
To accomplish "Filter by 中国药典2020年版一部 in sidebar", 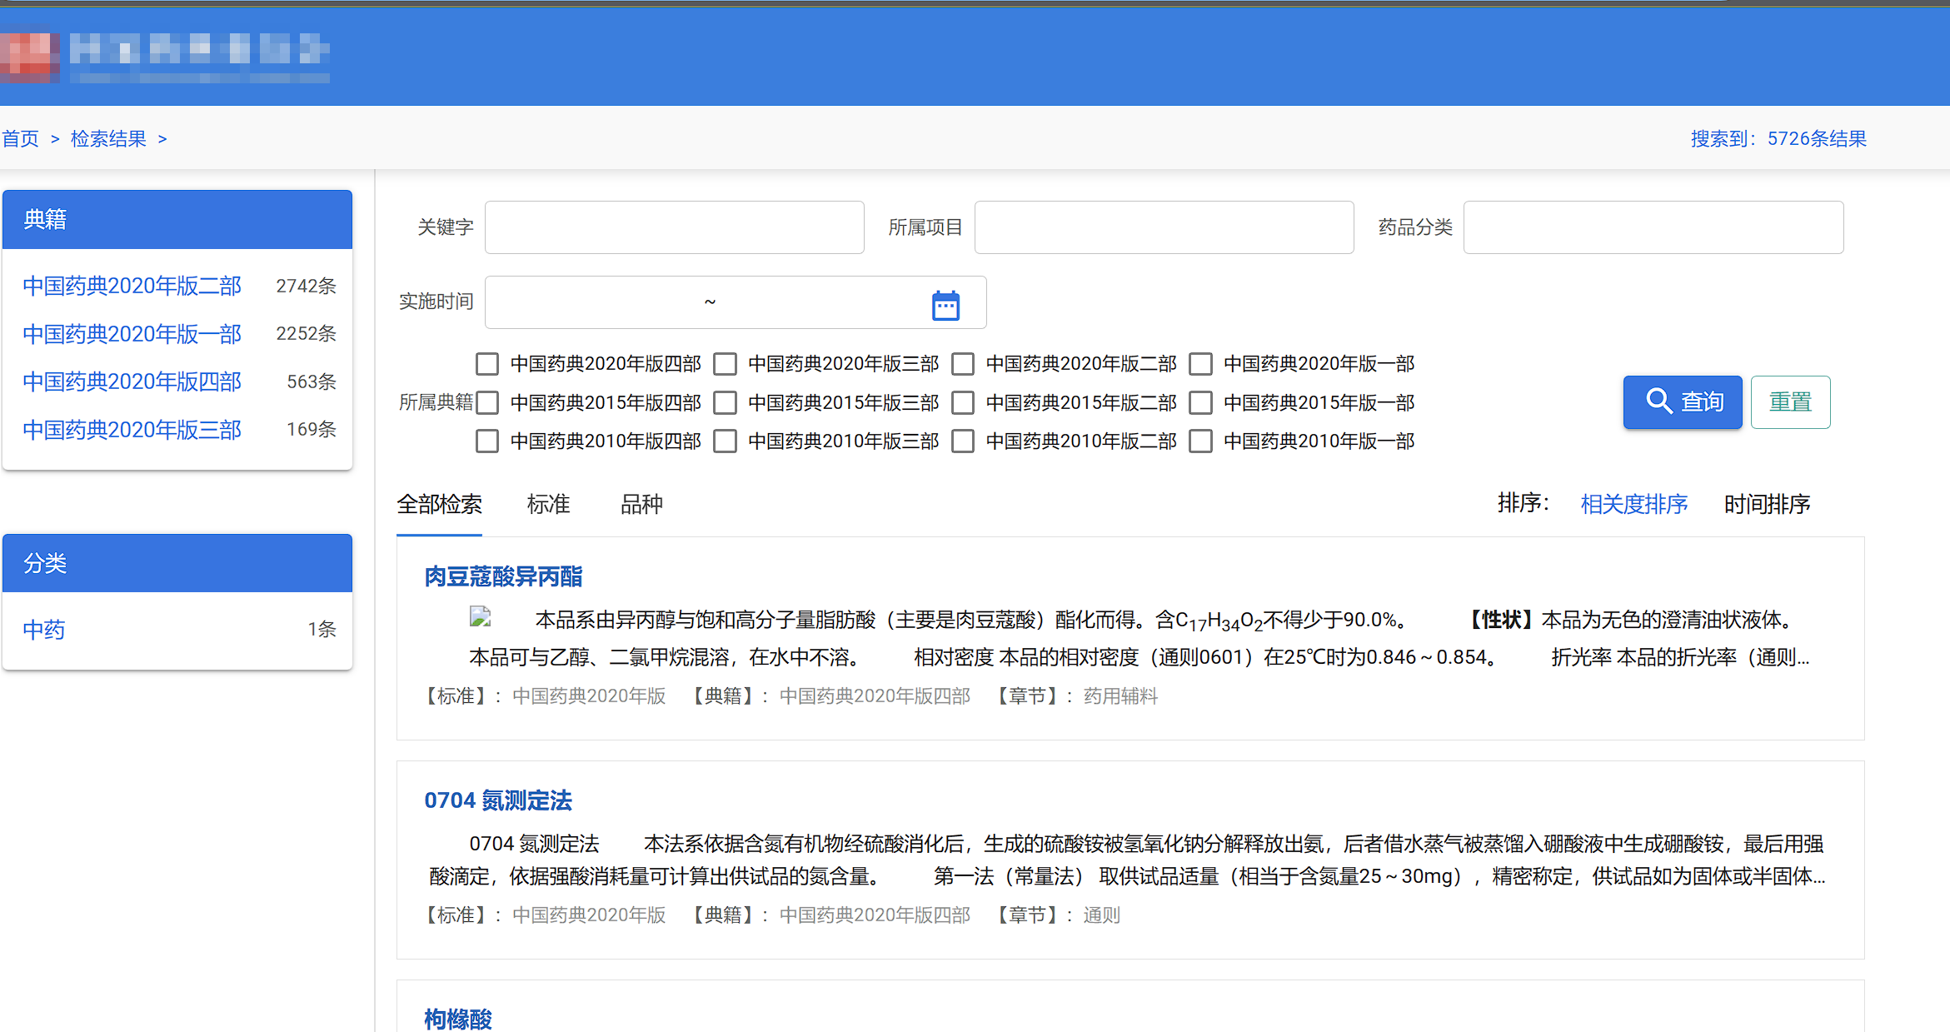I will coord(132,334).
